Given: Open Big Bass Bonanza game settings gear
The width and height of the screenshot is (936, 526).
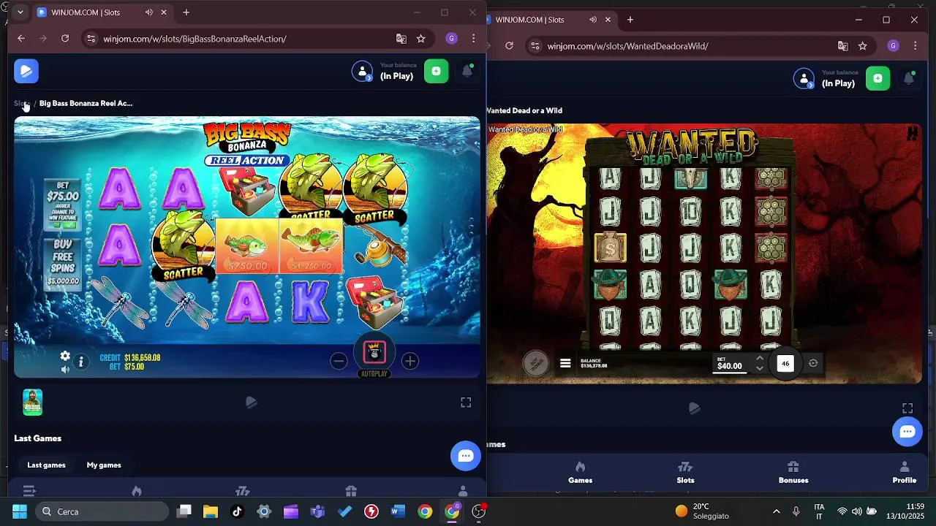Looking at the screenshot, I should [x=65, y=356].
